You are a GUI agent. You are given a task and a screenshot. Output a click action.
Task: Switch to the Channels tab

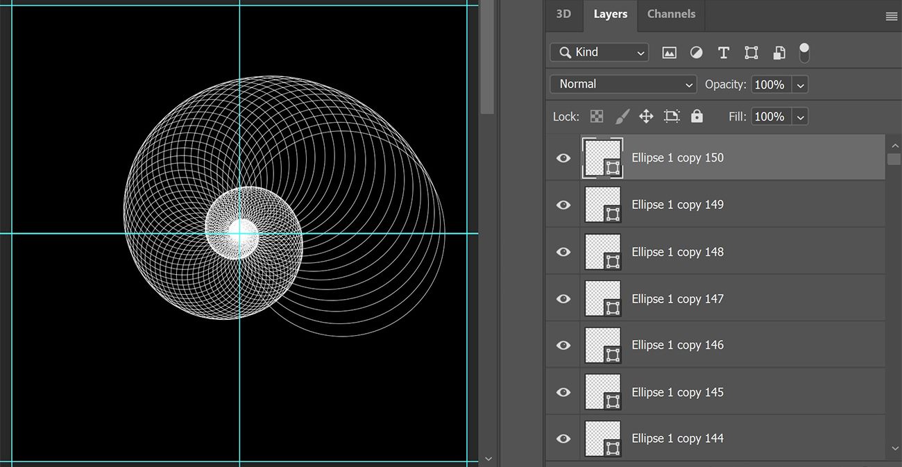coord(670,13)
